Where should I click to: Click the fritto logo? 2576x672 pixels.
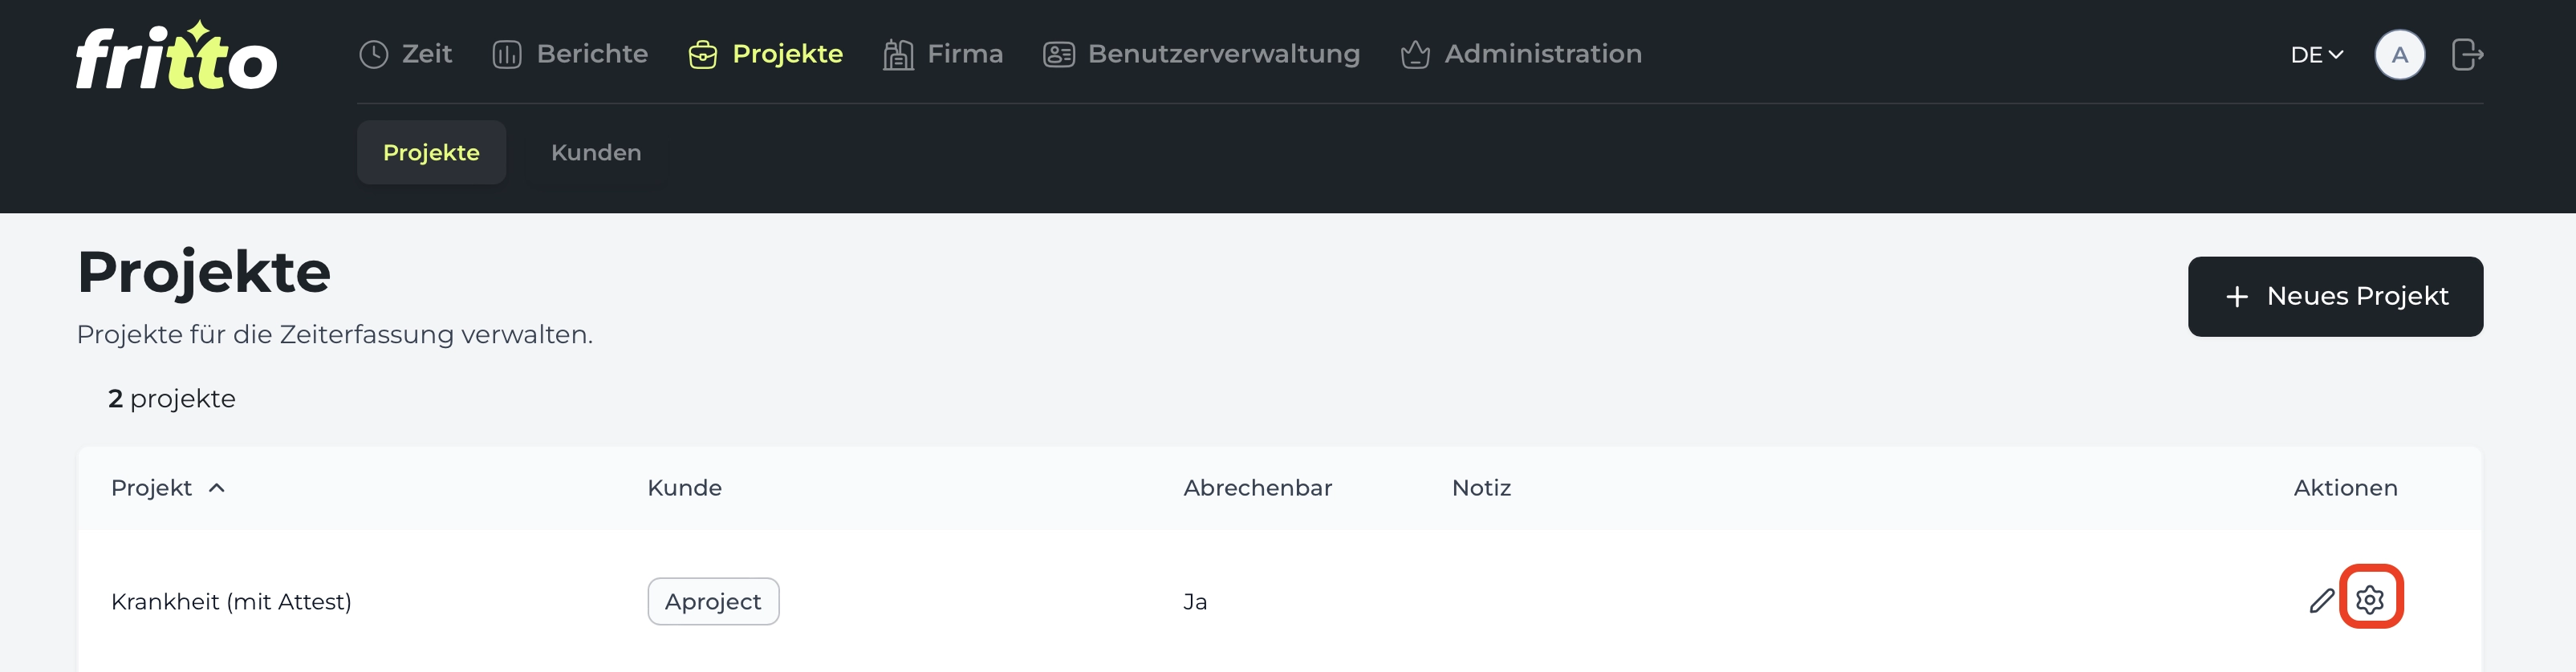coord(176,56)
